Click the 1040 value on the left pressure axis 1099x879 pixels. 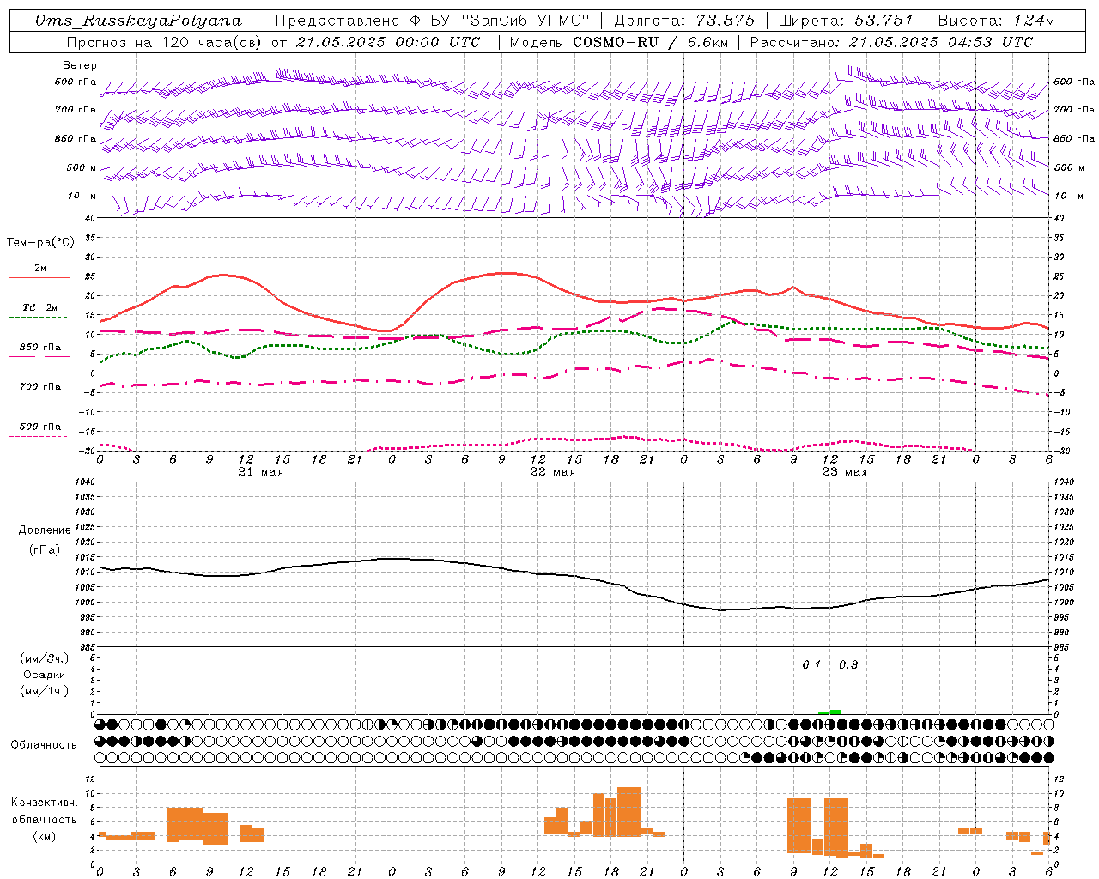click(85, 482)
